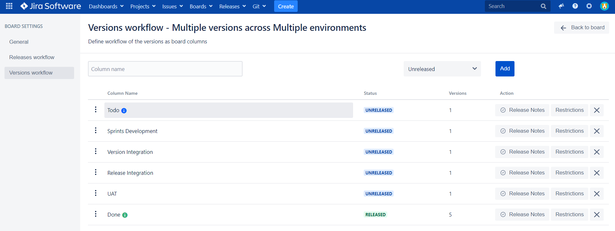615x231 pixels.
Task: Click the Release Integration column name
Action: (x=130, y=173)
